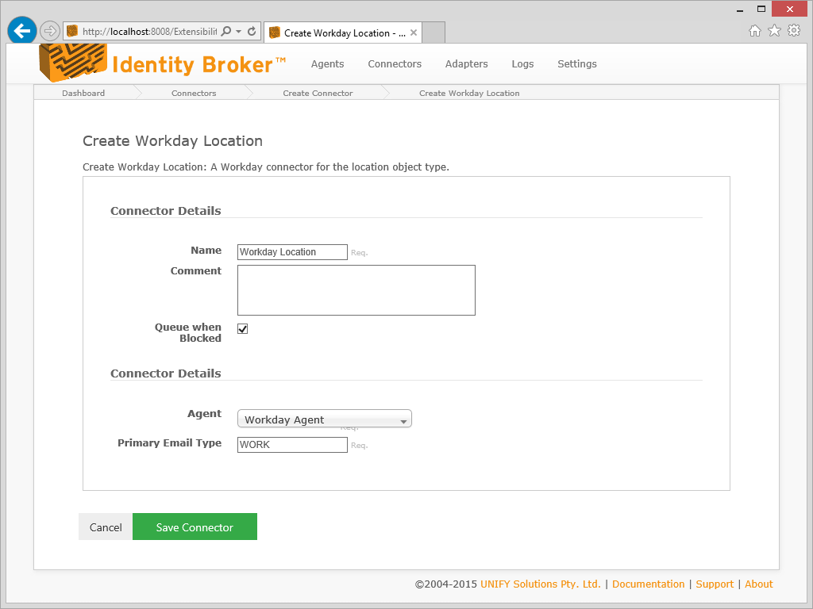The width and height of the screenshot is (813, 609).
Task: Click Create Workday Location breadcrumb
Action: tap(469, 94)
